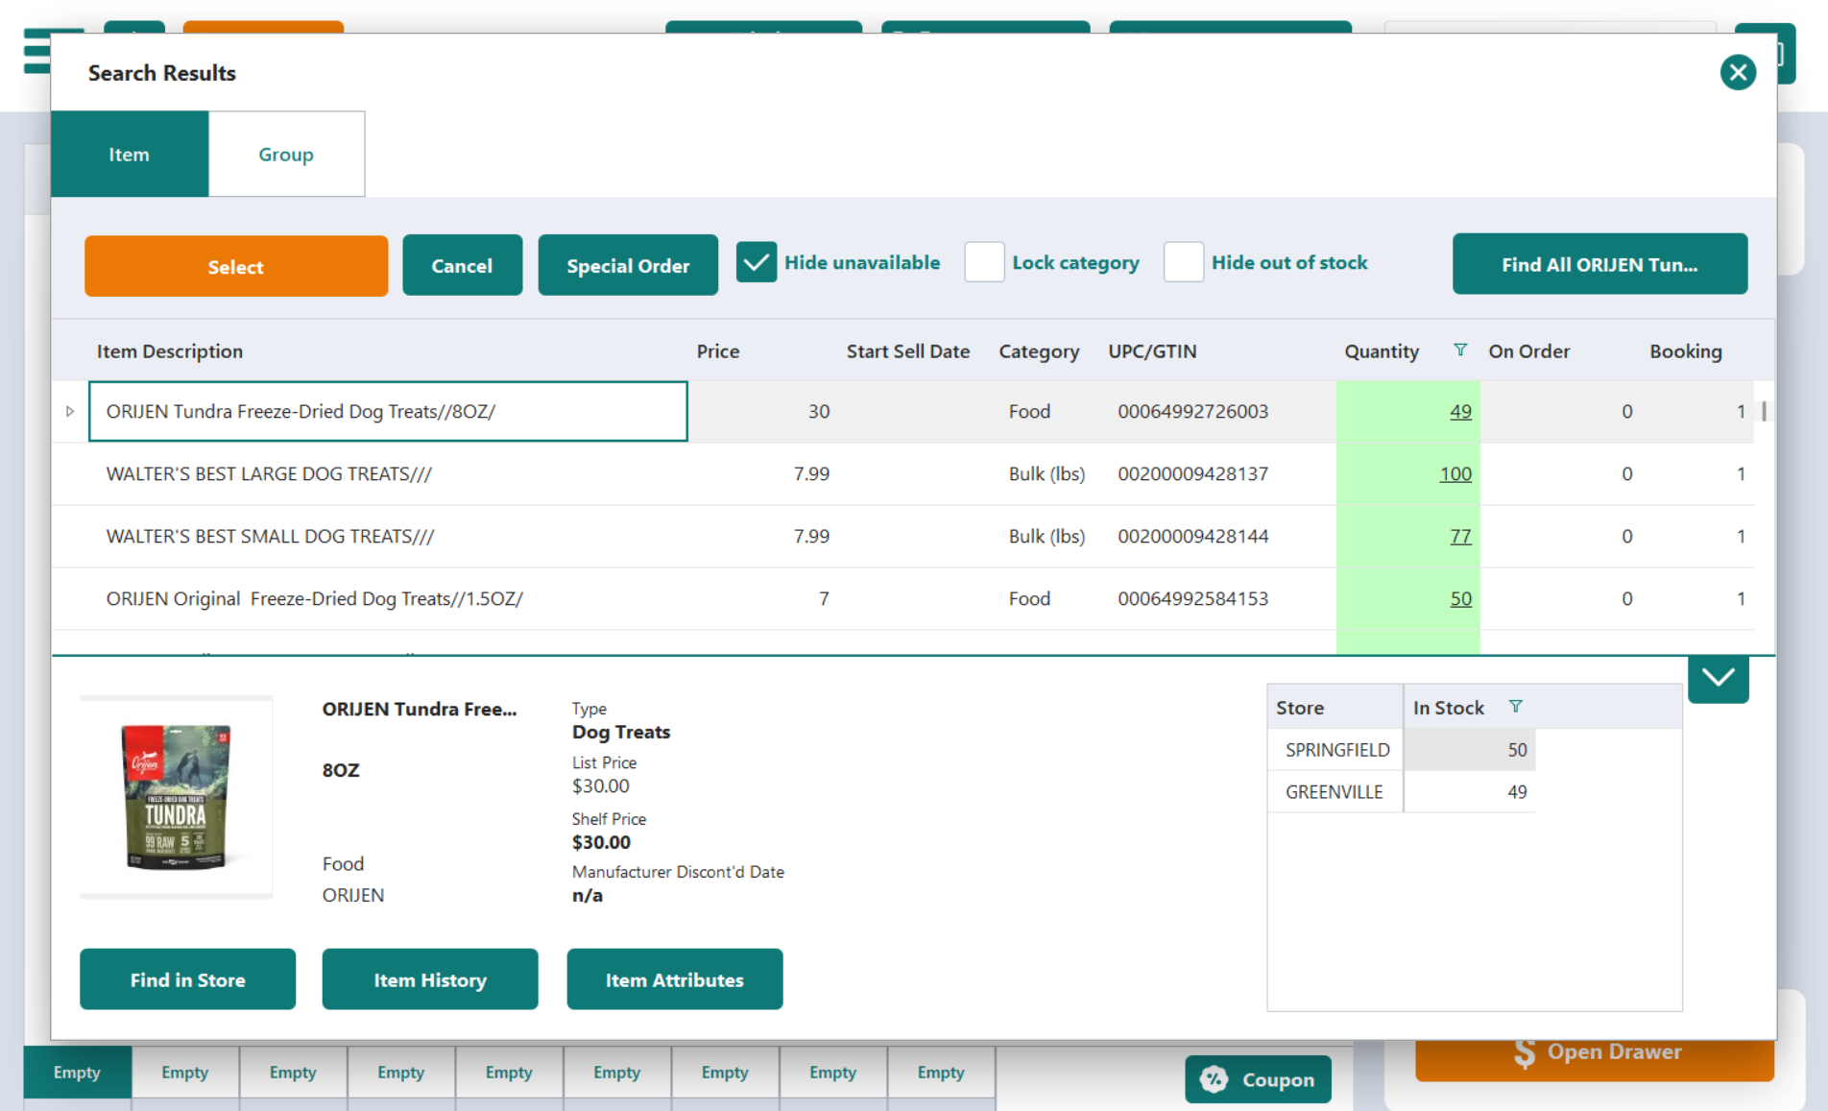Image resolution: width=1828 pixels, height=1111 pixels.
Task: Collapse the item details panel chevron
Action: (x=1718, y=678)
